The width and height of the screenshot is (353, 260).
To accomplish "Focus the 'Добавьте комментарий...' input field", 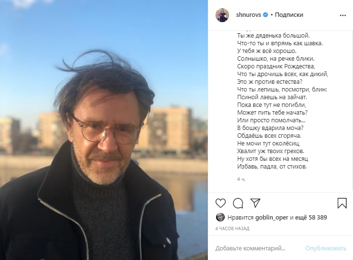I will click(x=250, y=248).
